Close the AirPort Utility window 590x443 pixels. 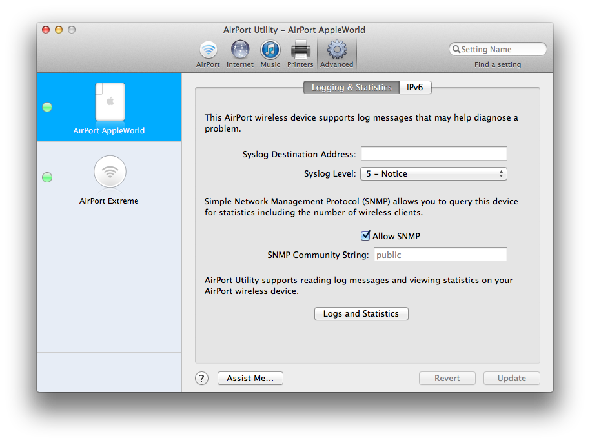(46, 30)
